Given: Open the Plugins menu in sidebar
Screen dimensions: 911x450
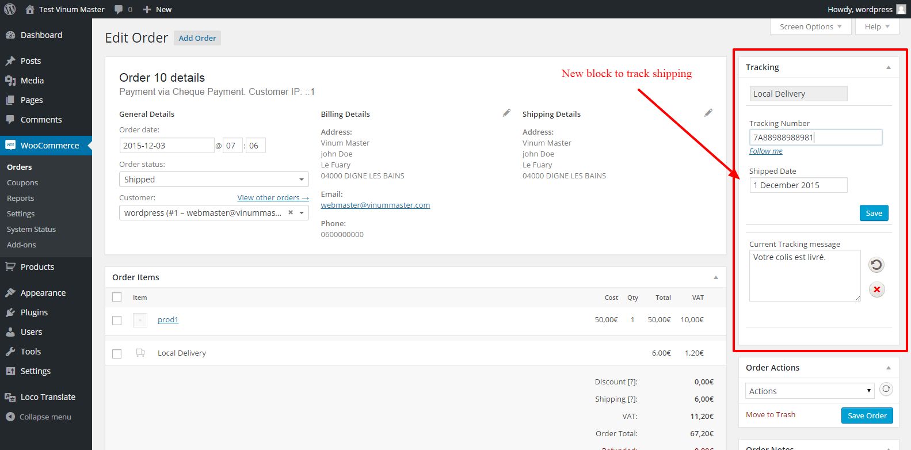Looking at the screenshot, I should click(34, 312).
